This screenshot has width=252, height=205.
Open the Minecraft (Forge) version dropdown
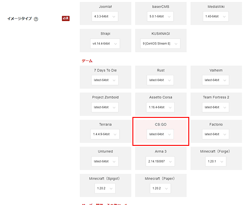tap(216, 161)
